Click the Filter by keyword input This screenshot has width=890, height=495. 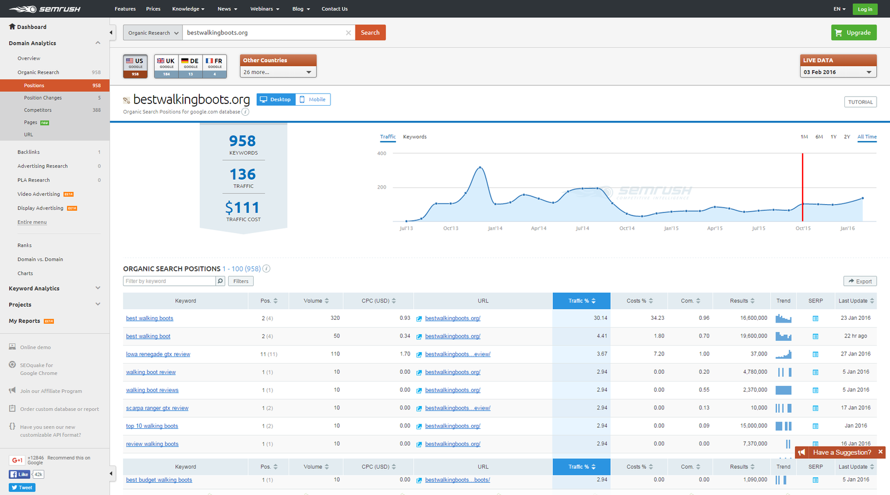click(x=169, y=281)
